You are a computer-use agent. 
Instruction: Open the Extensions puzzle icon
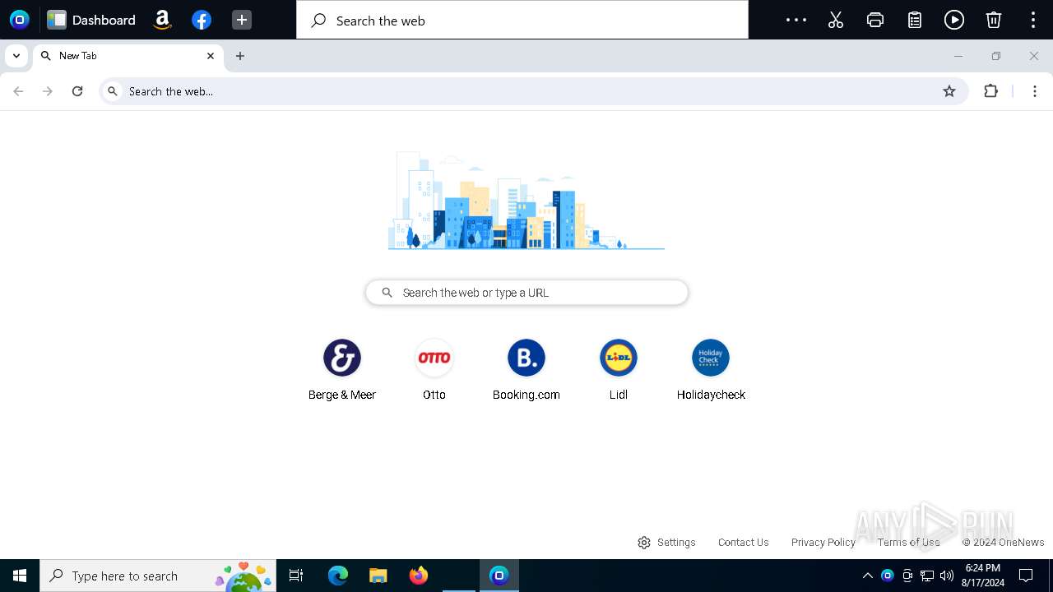tap(991, 91)
